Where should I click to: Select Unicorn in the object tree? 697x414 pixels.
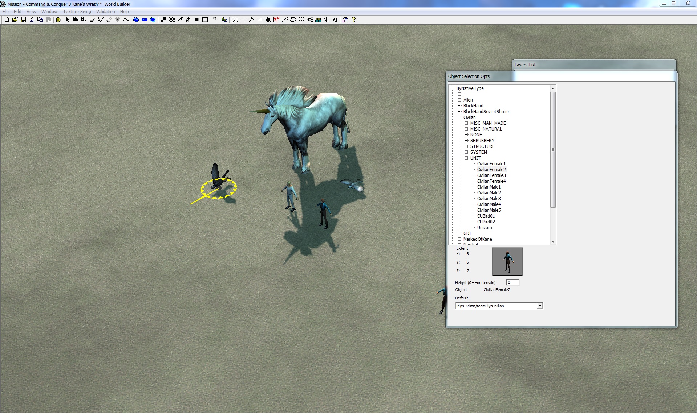pyautogui.click(x=485, y=228)
